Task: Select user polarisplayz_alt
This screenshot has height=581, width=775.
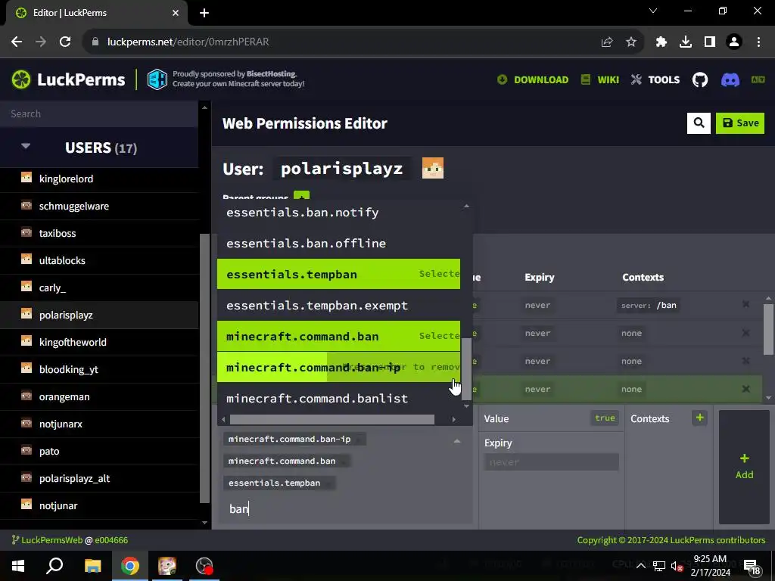Action: click(x=99, y=478)
